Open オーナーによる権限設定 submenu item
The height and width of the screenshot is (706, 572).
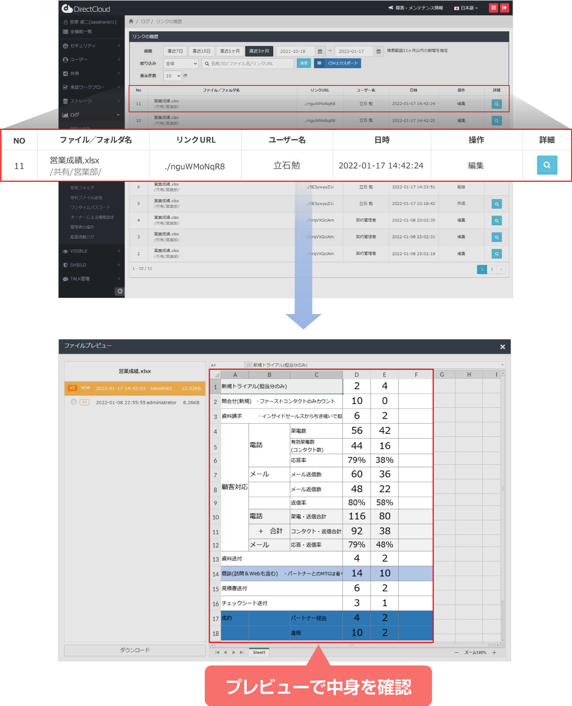[92, 217]
